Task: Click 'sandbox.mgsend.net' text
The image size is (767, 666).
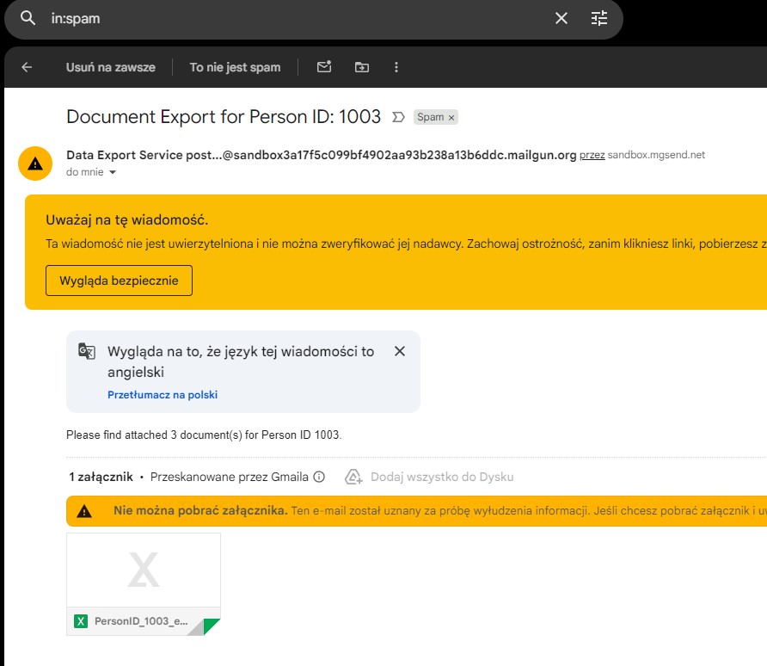Action: coord(656,155)
